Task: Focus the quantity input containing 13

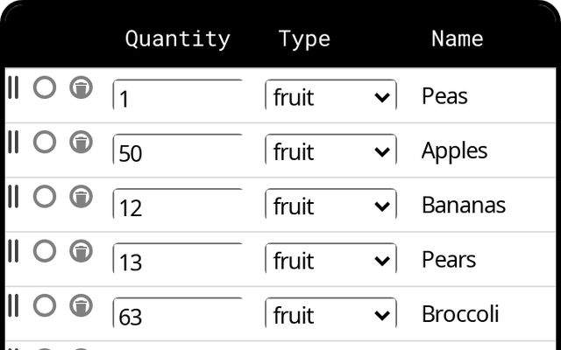Action: pyautogui.click(x=178, y=261)
